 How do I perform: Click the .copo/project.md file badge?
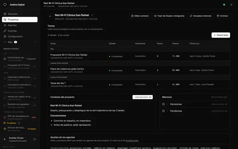point(142,97)
